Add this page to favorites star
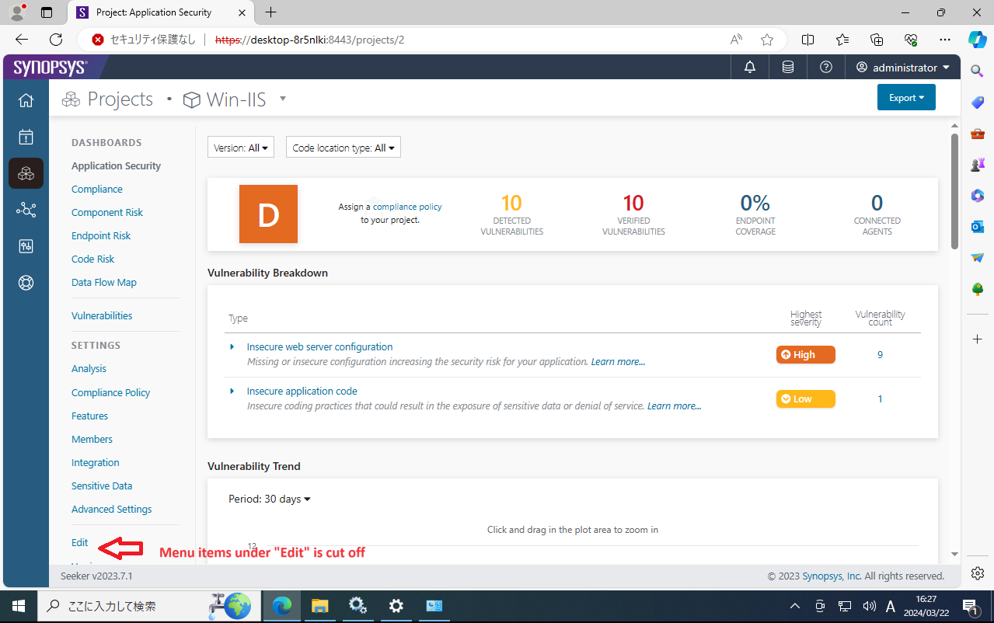The image size is (994, 623). (767, 40)
